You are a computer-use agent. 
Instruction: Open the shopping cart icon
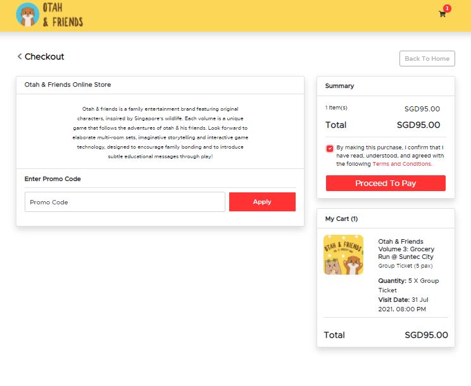tap(442, 14)
